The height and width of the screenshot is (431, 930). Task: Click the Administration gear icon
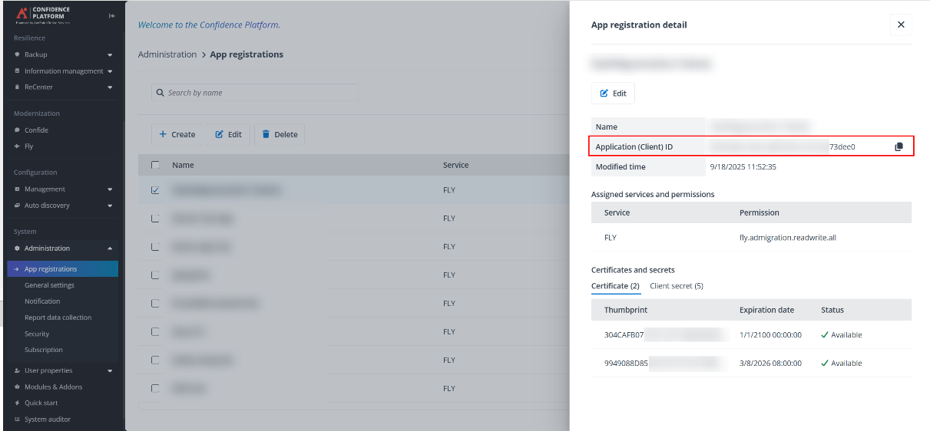18,248
